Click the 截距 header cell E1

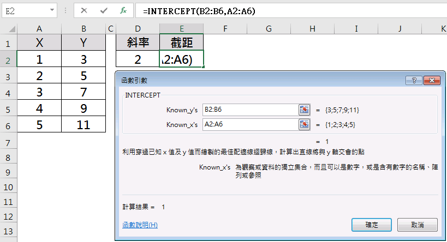pos(181,43)
